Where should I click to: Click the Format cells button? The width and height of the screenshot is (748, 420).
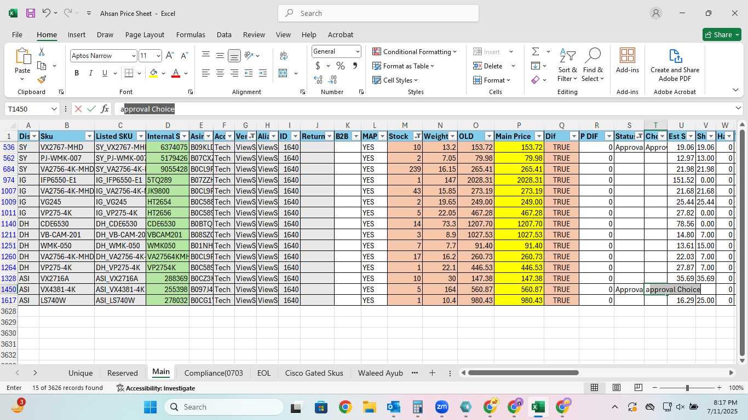click(x=492, y=80)
